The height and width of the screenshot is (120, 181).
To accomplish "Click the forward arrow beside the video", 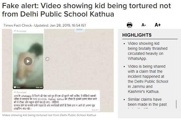I will coord(47,59).
